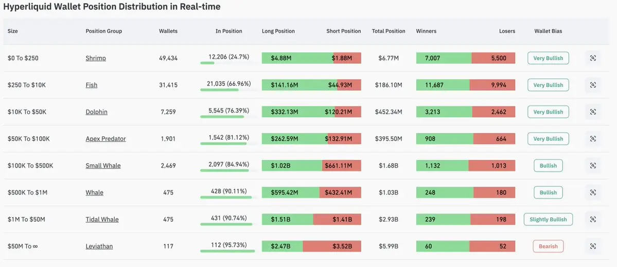
Task: Click the inspect icon in the Fish row
Action: tap(593, 85)
